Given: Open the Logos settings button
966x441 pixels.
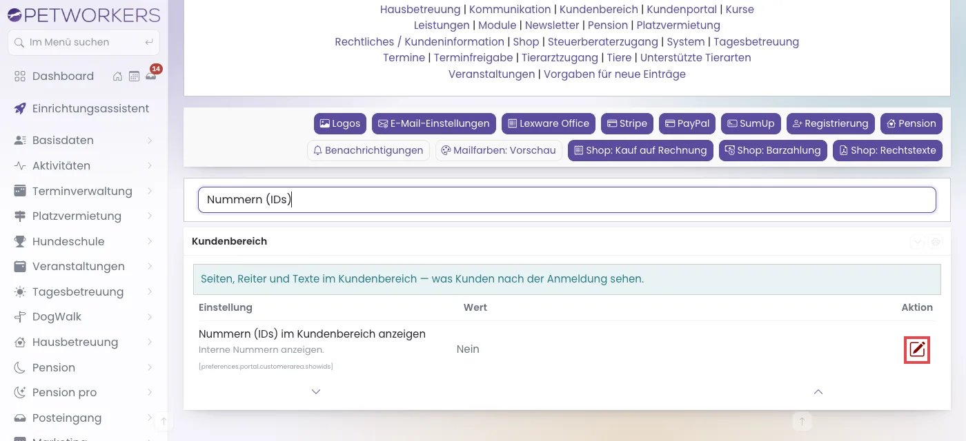Looking at the screenshot, I should [340, 123].
